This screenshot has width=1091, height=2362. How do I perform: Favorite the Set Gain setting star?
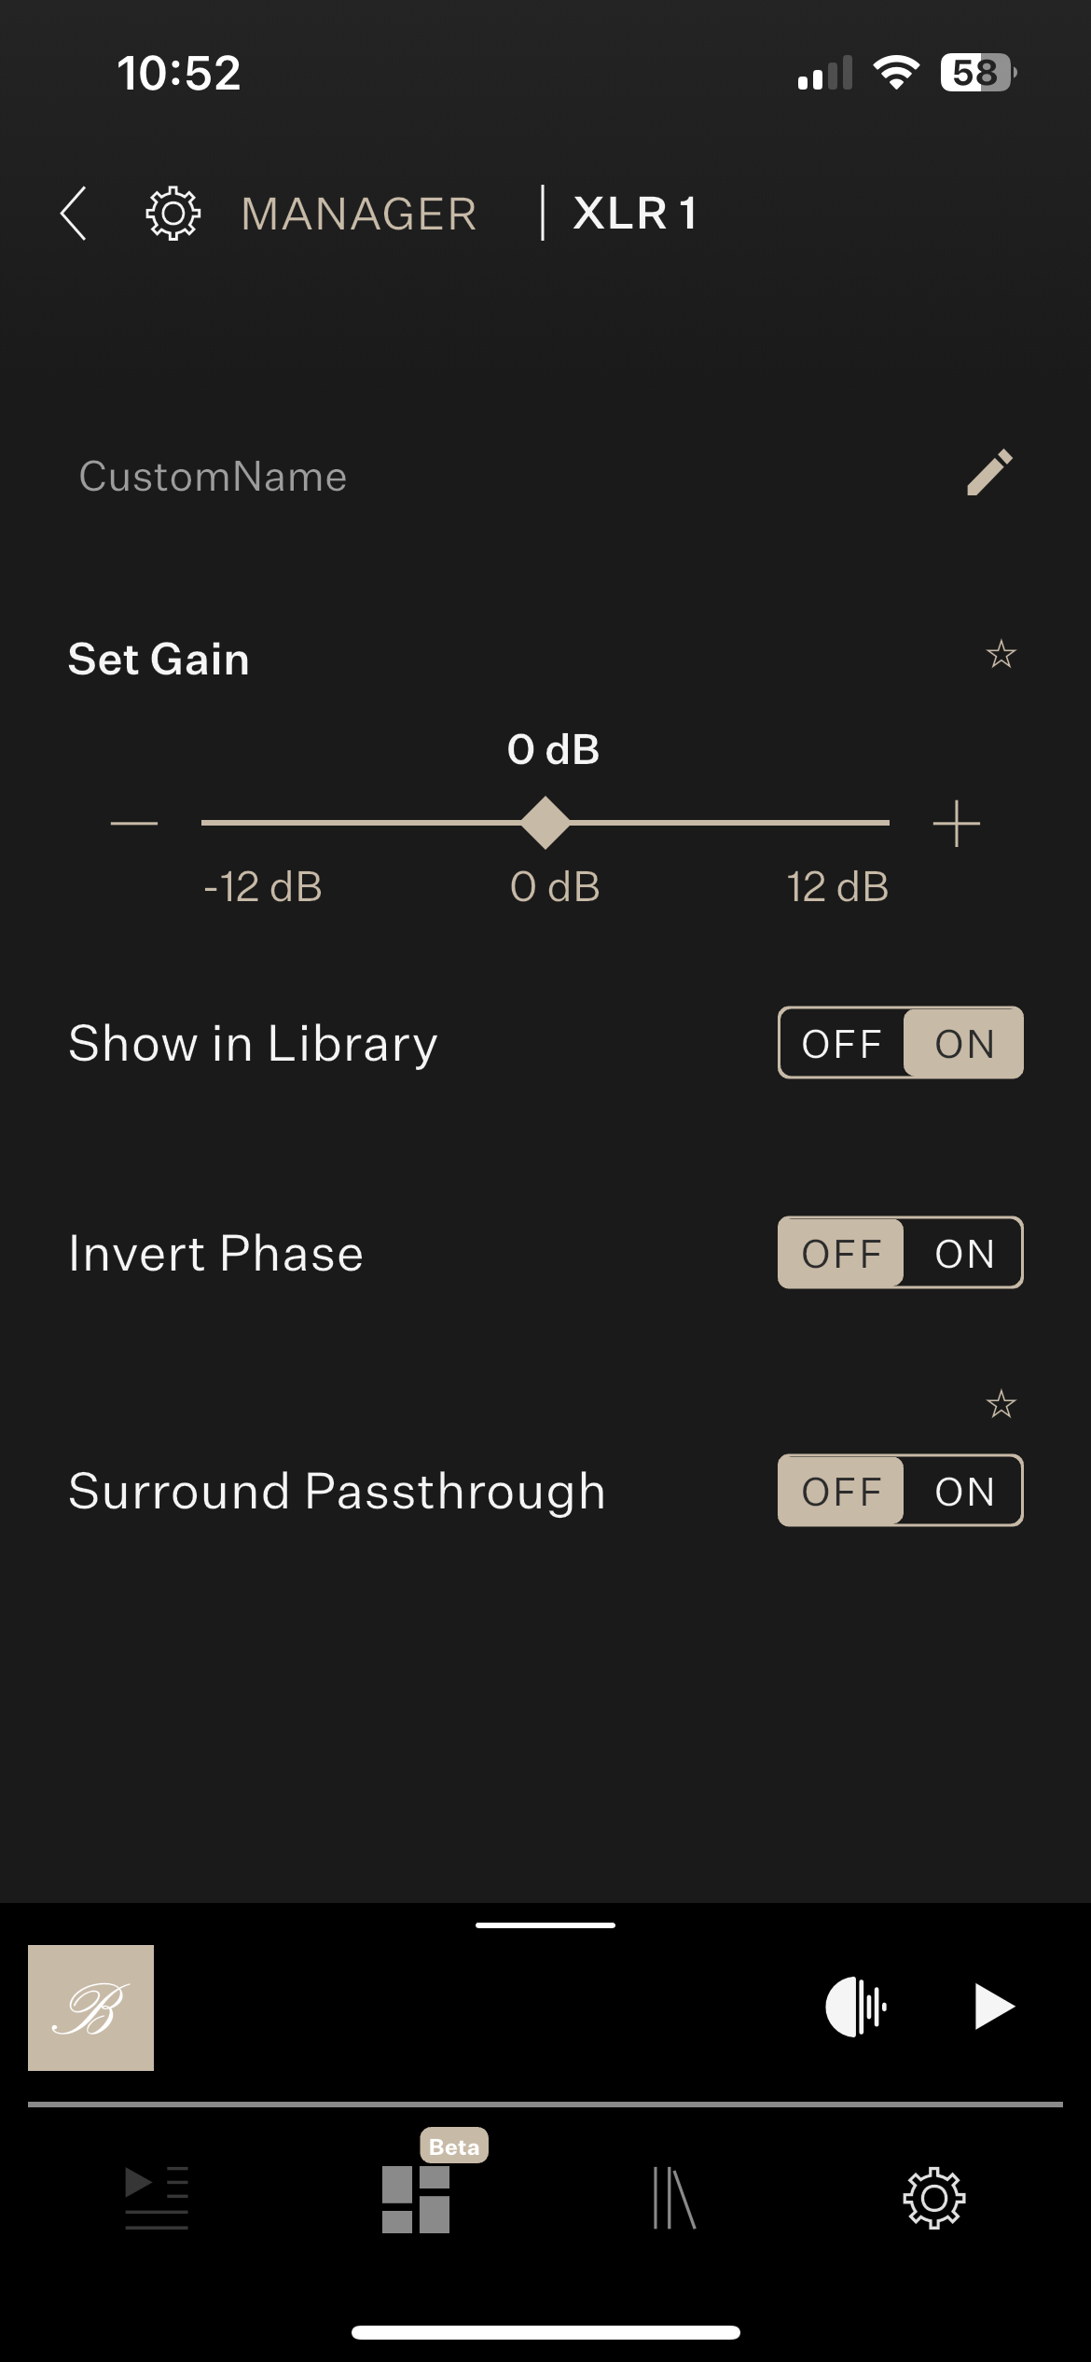[x=1001, y=655]
